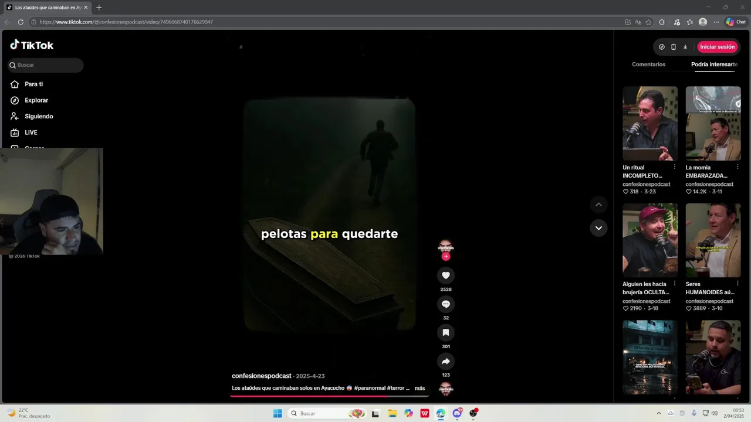Open the browser translate icon
The height and width of the screenshot is (422, 751).
(638, 22)
